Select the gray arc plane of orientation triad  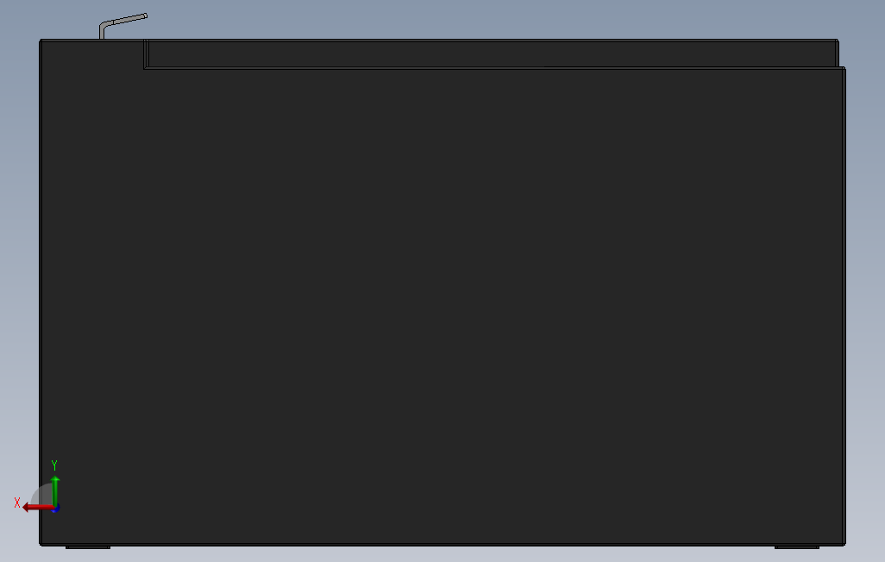click(41, 496)
